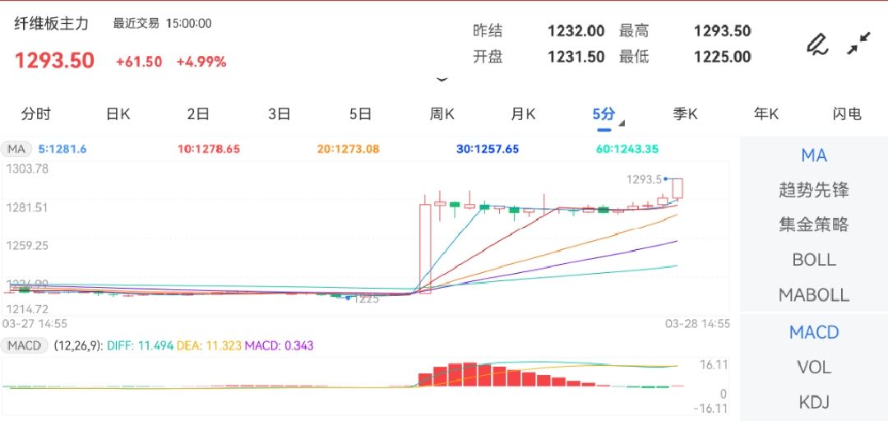Select the 趋势先锋 indicator

pyautogui.click(x=813, y=190)
